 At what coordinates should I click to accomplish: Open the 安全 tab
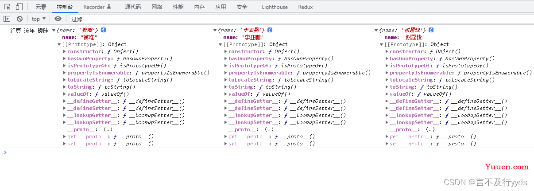tap(242, 7)
